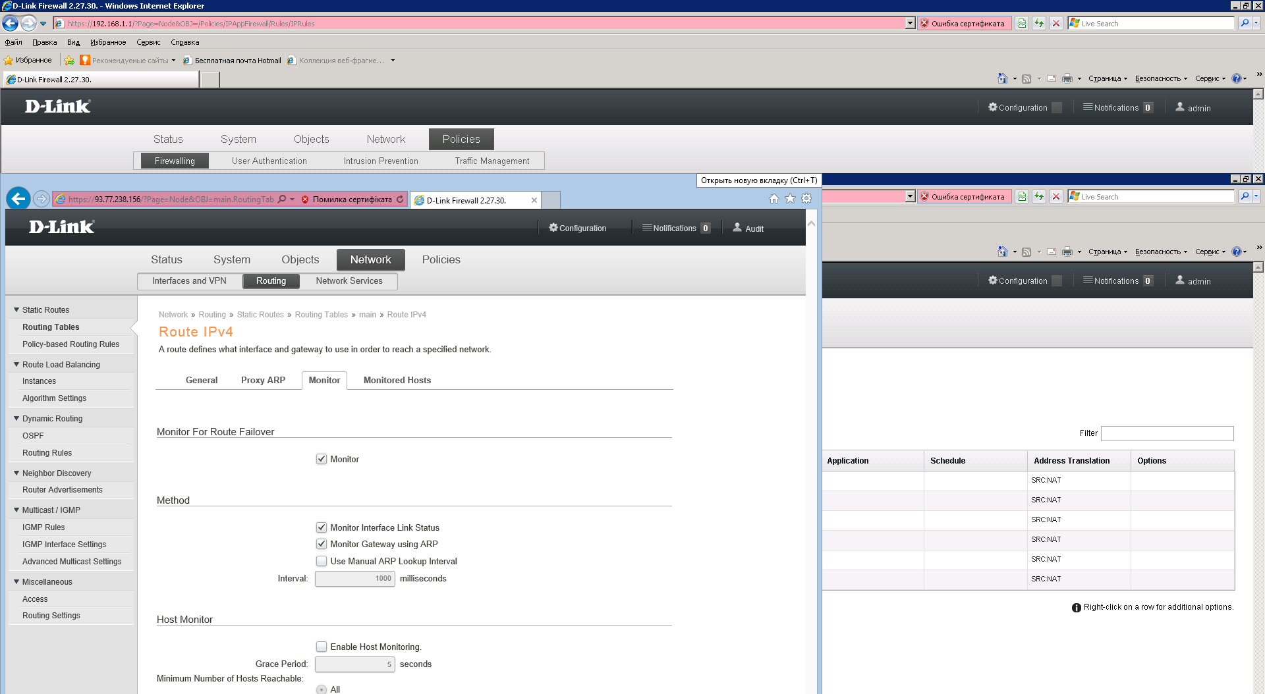
Task: Collapse the Static Routes tree section
Action: (16, 309)
